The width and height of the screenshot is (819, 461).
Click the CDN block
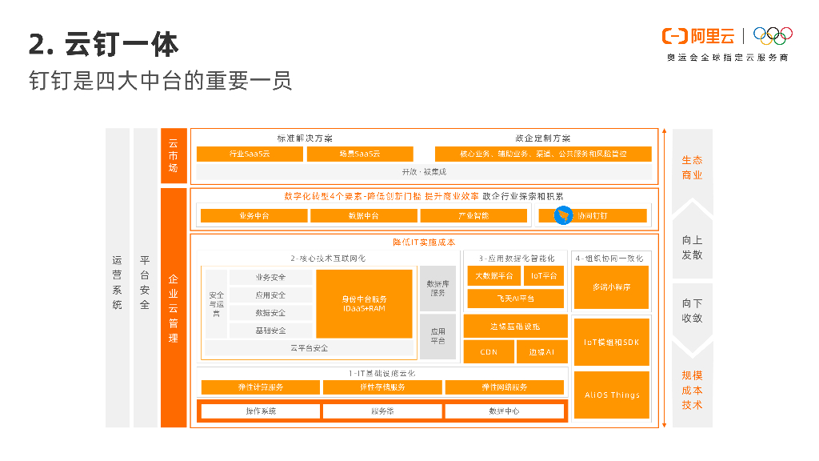tap(489, 351)
